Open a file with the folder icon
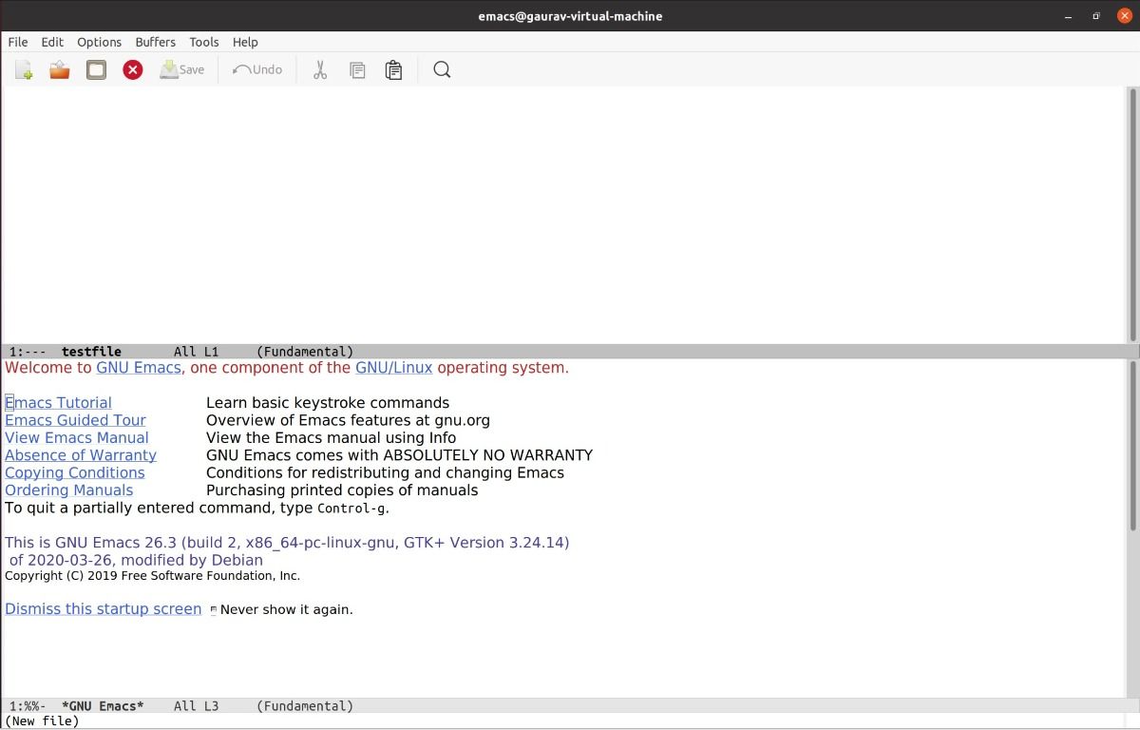 pyautogui.click(x=60, y=69)
